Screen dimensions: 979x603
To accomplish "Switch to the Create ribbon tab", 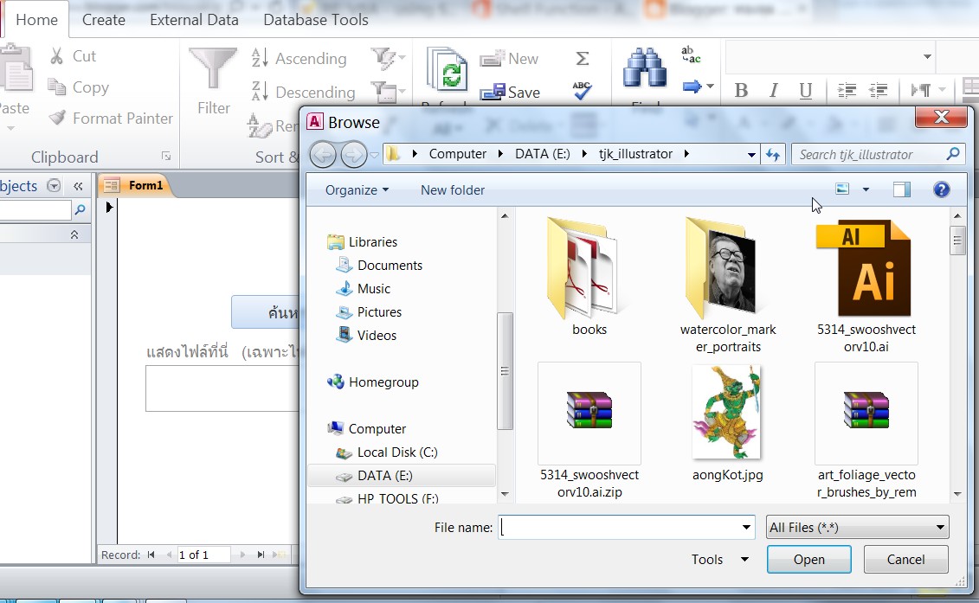I will [103, 19].
